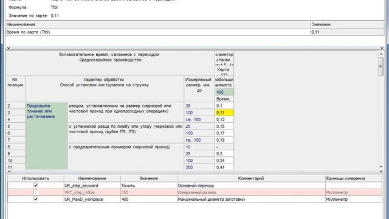
Task: Select time value 0,41 in position 11
Action: click(x=224, y=167)
